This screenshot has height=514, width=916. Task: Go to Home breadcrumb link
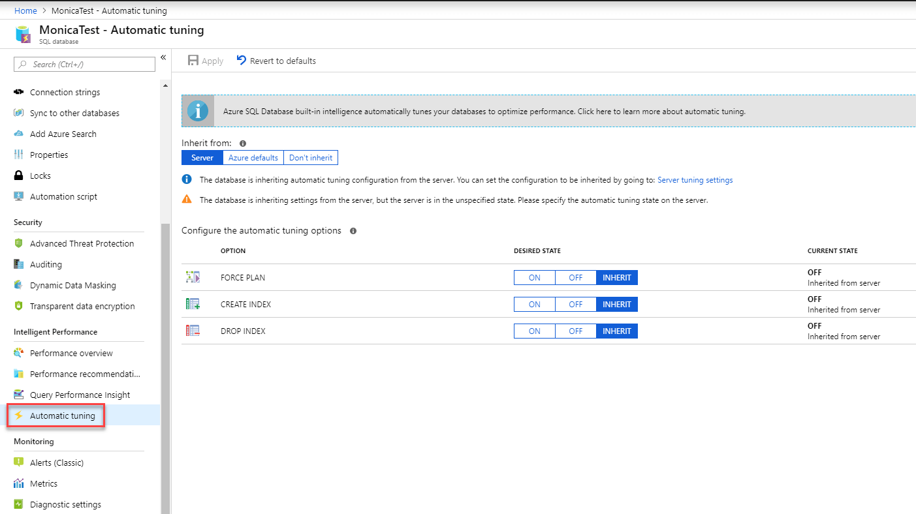25,10
